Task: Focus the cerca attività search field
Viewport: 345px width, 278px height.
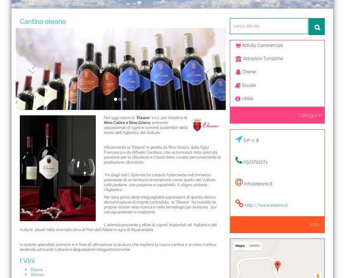Action: (269, 26)
